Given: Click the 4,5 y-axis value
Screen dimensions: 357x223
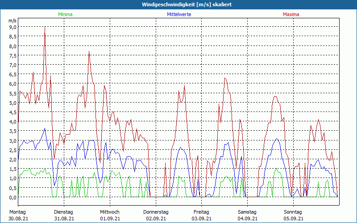Looking at the screenshot, I should pyautogui.click(x=13, y=112).
